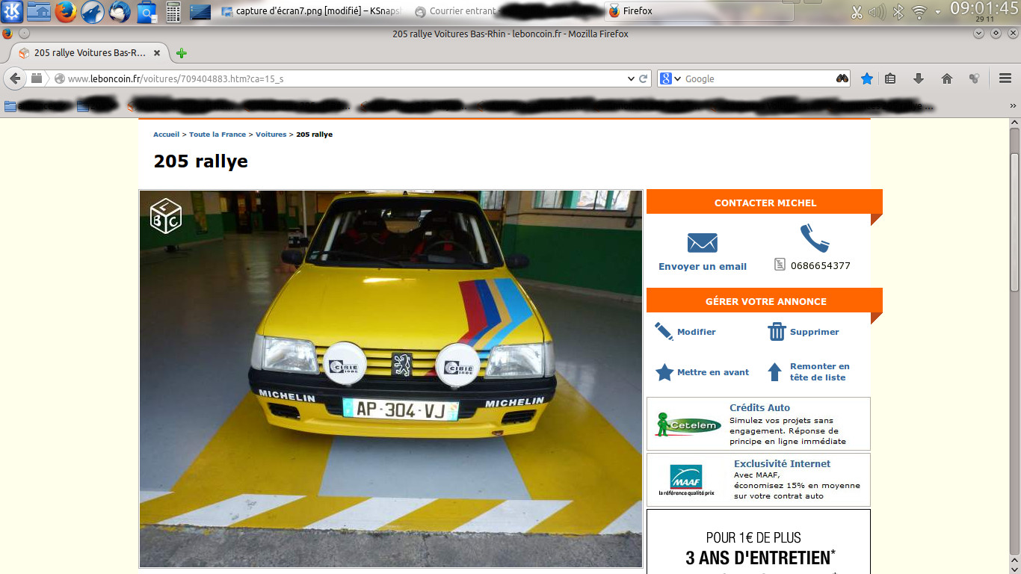Click the Firefox back arrow button
The image size is (1021, 574).
point(15,78)
